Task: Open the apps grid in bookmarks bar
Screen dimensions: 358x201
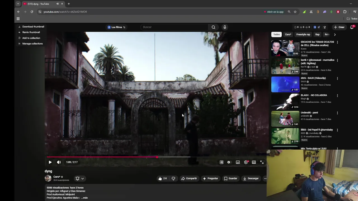Action: 18,19
